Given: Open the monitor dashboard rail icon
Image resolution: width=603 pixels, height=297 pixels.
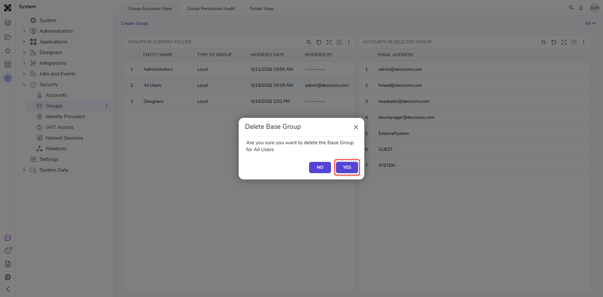Looking at the screenshot, I should point(8,23).
